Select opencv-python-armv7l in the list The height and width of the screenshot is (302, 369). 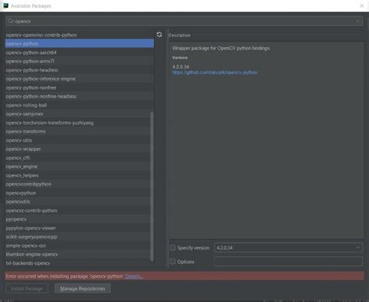(x=79, y=61)
